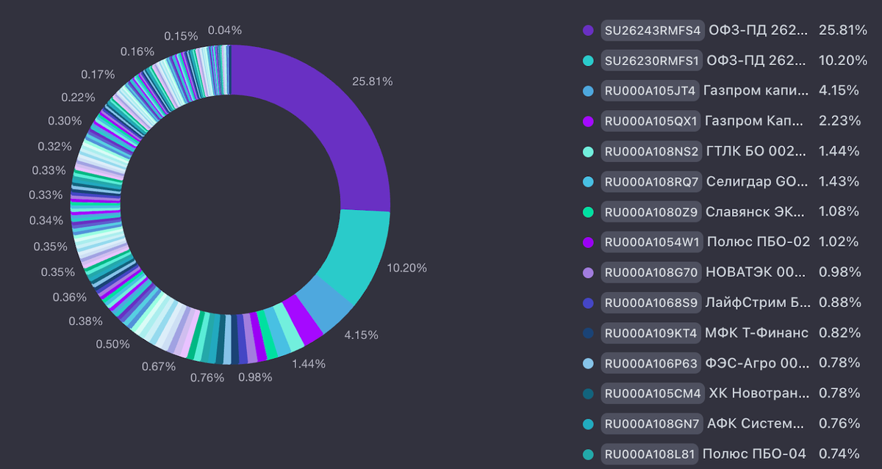Toggle the legend dot beside RU000A105JT4
This screenshot has width=882, height=469.
click(588, 91)
